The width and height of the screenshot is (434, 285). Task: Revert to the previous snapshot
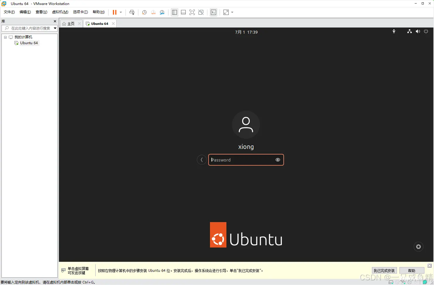click(x=153, y=12)
